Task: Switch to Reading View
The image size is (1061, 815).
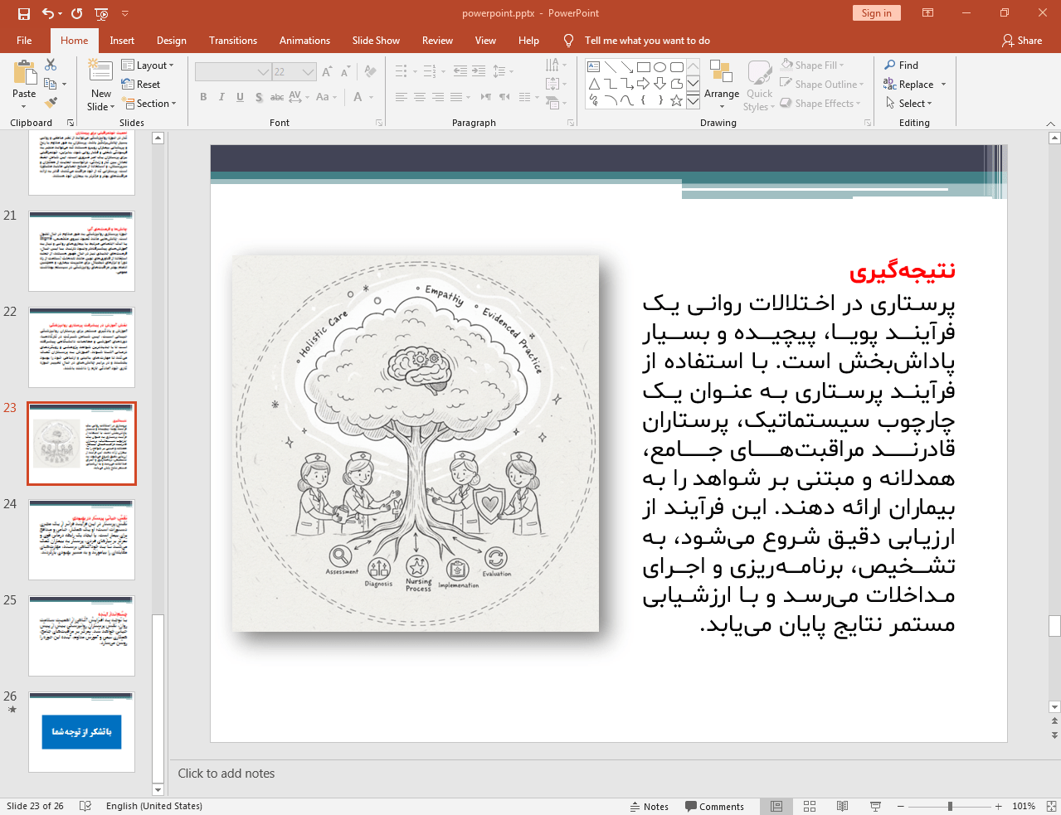Action: click(842, 806)
